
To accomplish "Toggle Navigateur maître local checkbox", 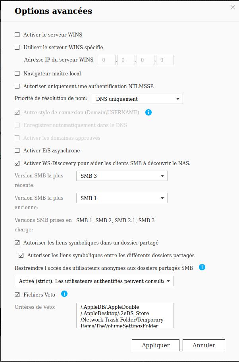I will [x=17, y=74].
